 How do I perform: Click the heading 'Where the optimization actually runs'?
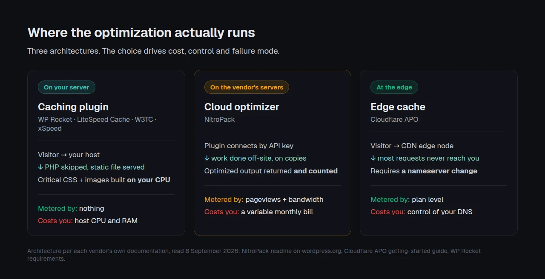(x=141, y=33)
